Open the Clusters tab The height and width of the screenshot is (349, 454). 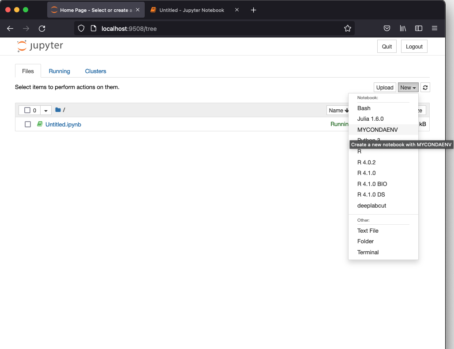click(95, 71)
